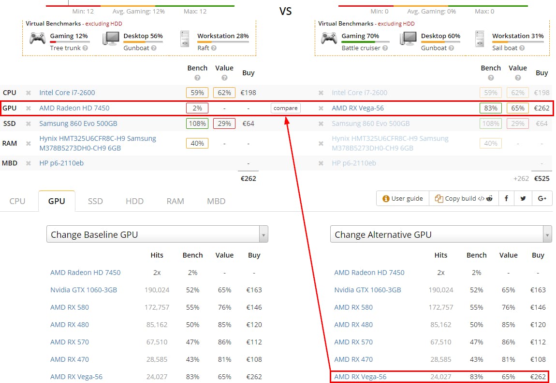Choose AMD RX 580 as baseline GPU
556x383 pixels.
[x=70, y=307]
